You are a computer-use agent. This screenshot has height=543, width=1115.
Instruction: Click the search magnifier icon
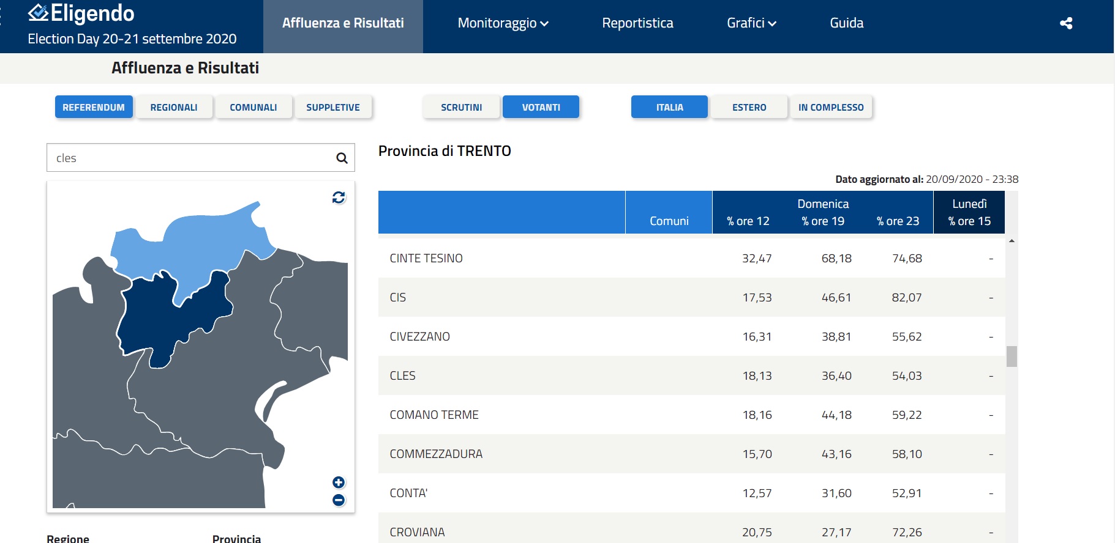[x=342, y=158]
